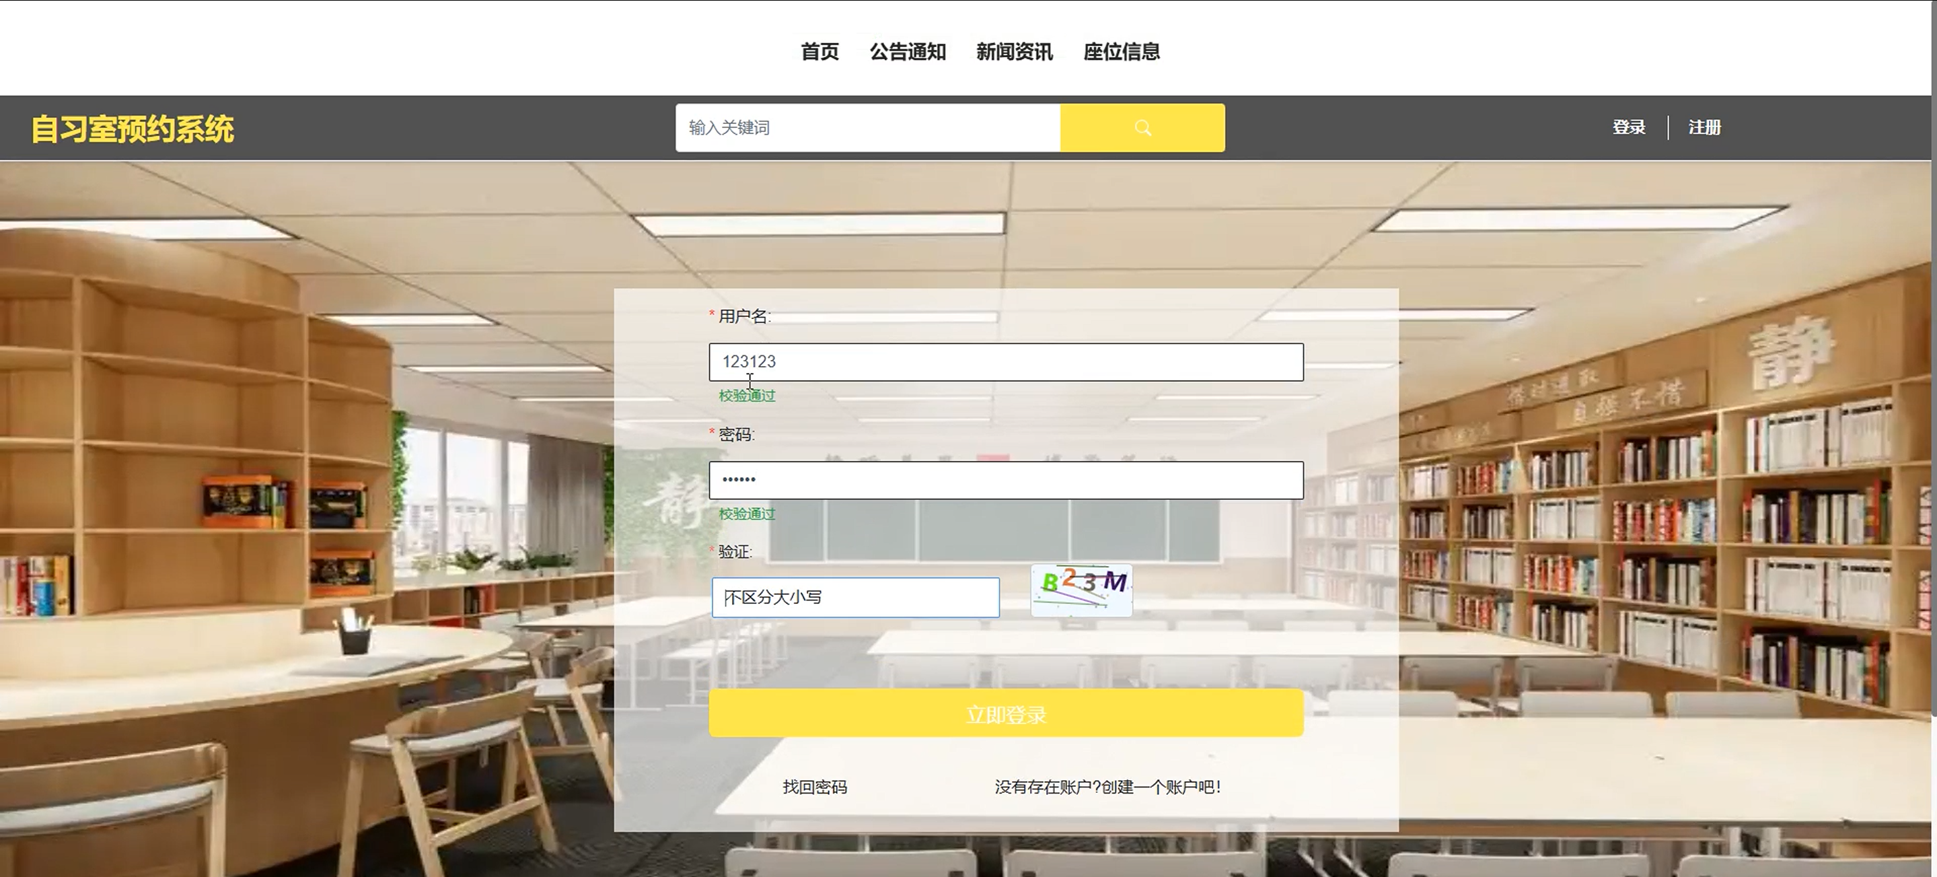Click the 自习室预约系统 site title
Screen dimensions: 1937x877
click(133, 129)
